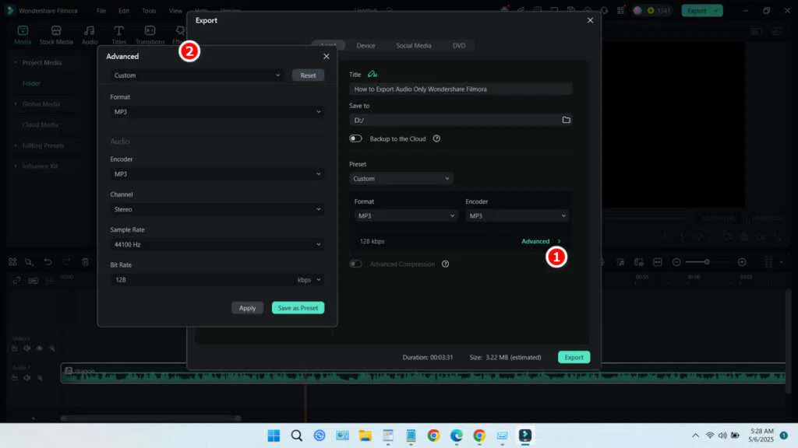The height and width of the screenshot is (448, 798).
Task: Switch to the Device tab
Action: coord(365,45)
